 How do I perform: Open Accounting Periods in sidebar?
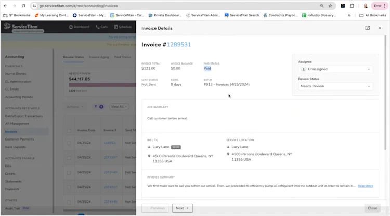(x=19, y=97)
